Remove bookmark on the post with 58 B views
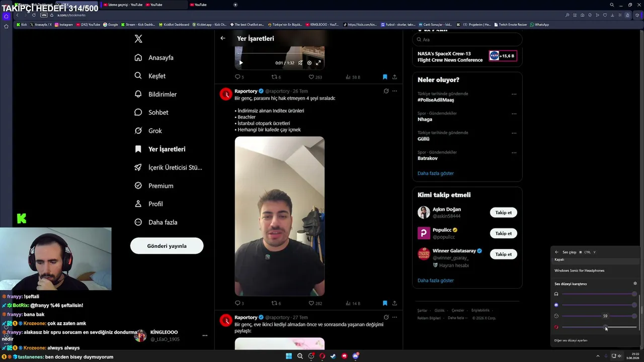 385,77
